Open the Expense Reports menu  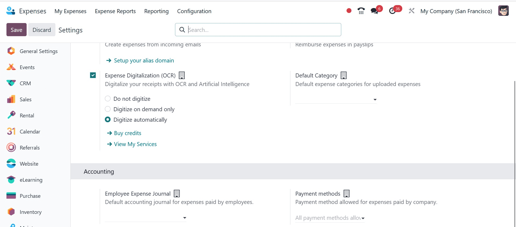(x=115, y=11)
